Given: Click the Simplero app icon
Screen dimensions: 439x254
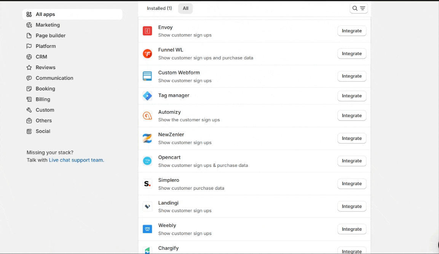Looking at the screenshot, I should 147,184.
